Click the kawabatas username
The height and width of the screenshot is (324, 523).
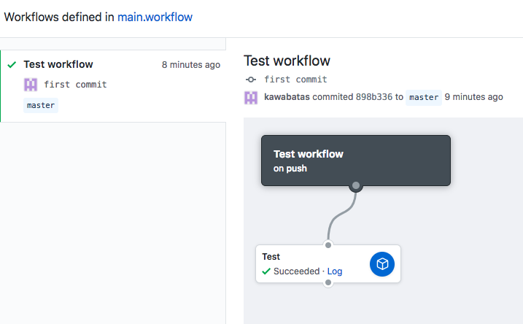click(x=287, y=97)
